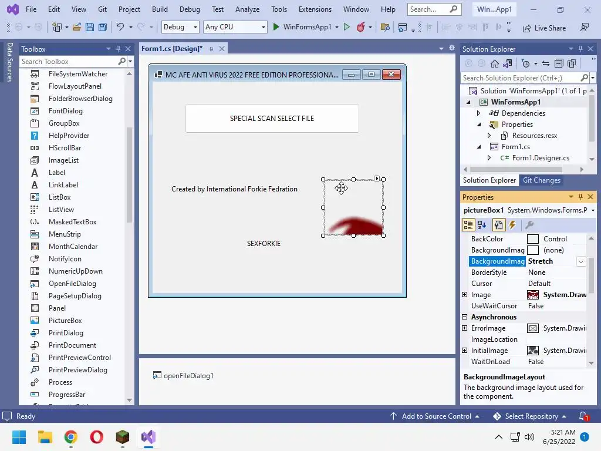Open the Debug configuration dropdown

[195, 27]
